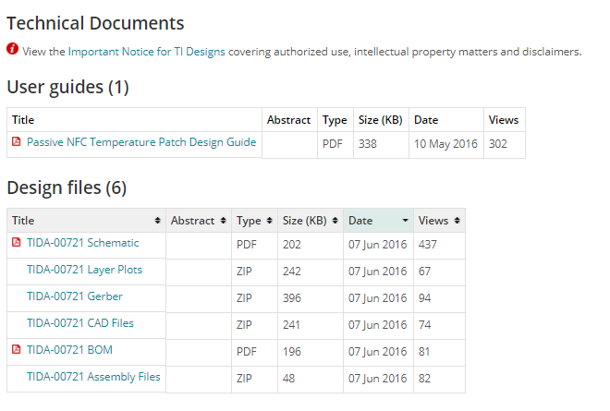This screenshot has width=610, height=411.
Task: Open Important Notice for TI Designs link
Action: click(147, 52)
